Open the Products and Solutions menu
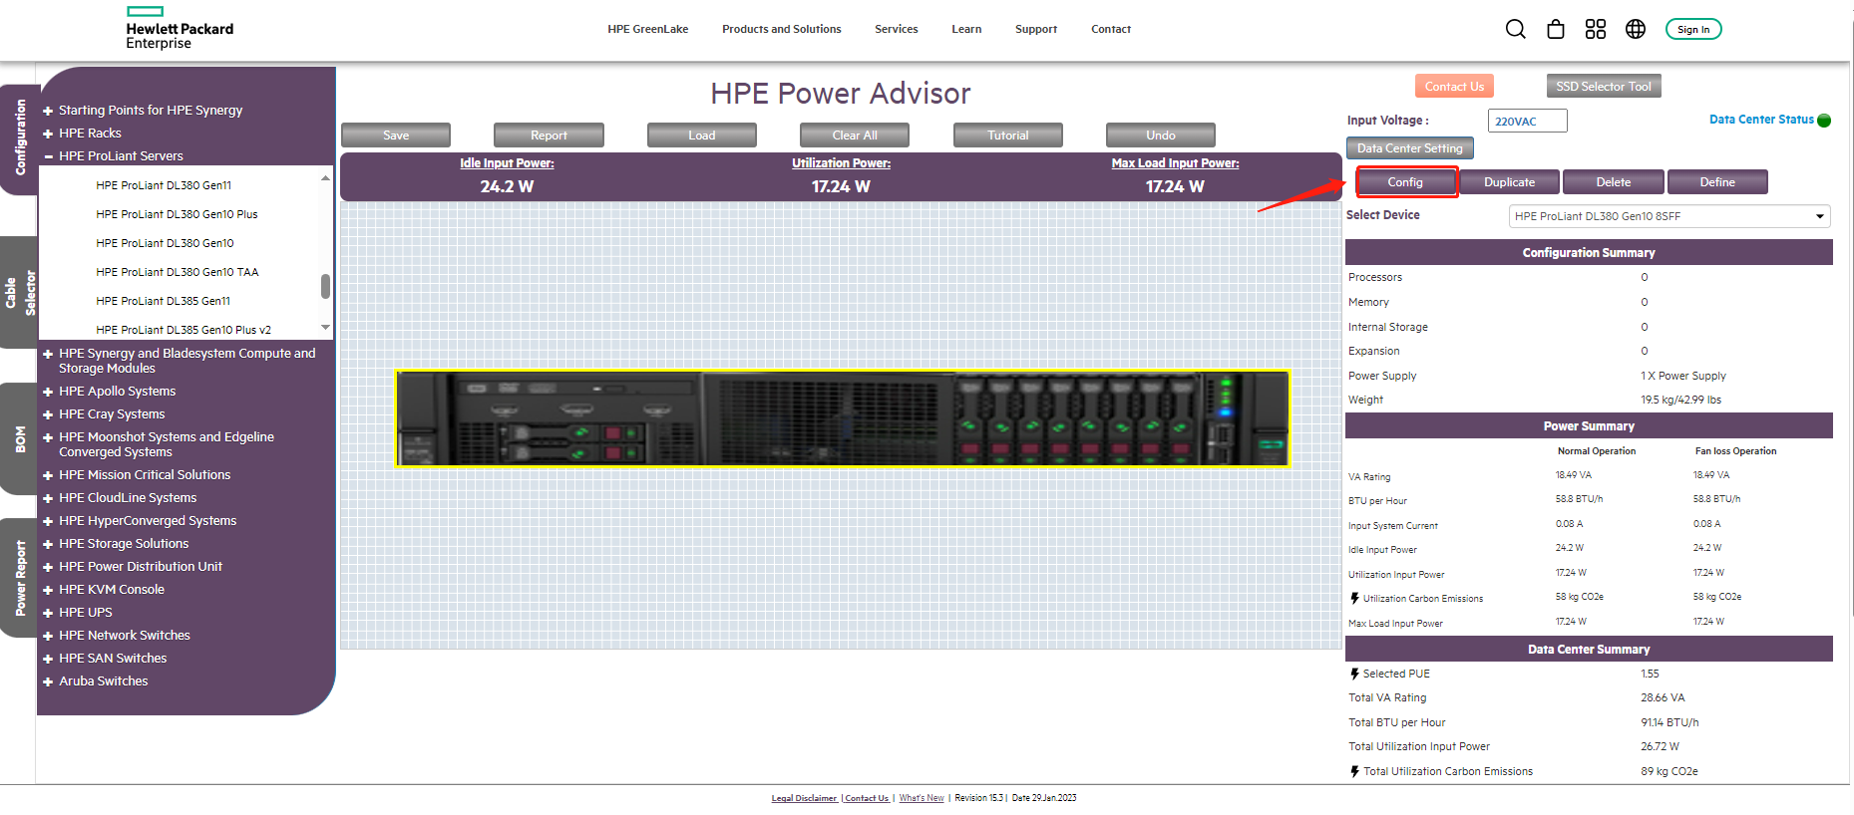The height and width of the screenshot is (815, 1854). pos(781,29)
